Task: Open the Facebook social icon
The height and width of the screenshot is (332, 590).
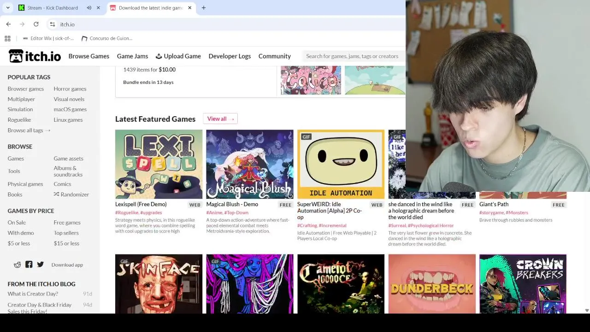Action: pos(29,265)
